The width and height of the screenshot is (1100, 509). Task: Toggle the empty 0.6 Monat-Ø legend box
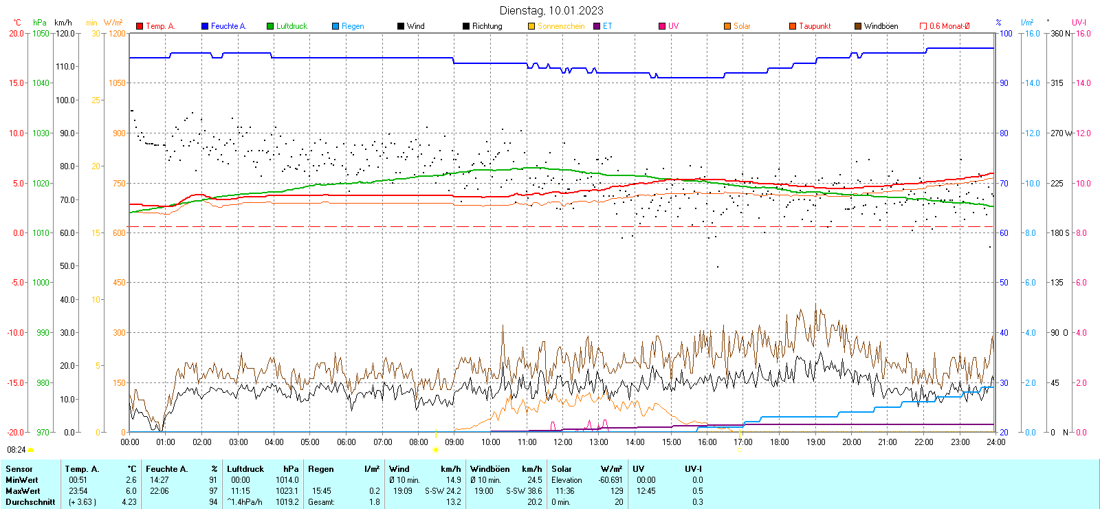point(923,26)
